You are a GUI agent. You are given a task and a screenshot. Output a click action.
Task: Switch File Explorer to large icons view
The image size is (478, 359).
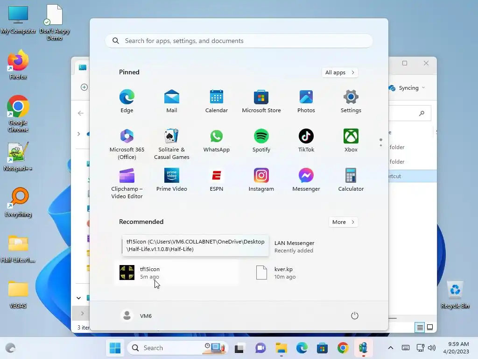(430, 327)
